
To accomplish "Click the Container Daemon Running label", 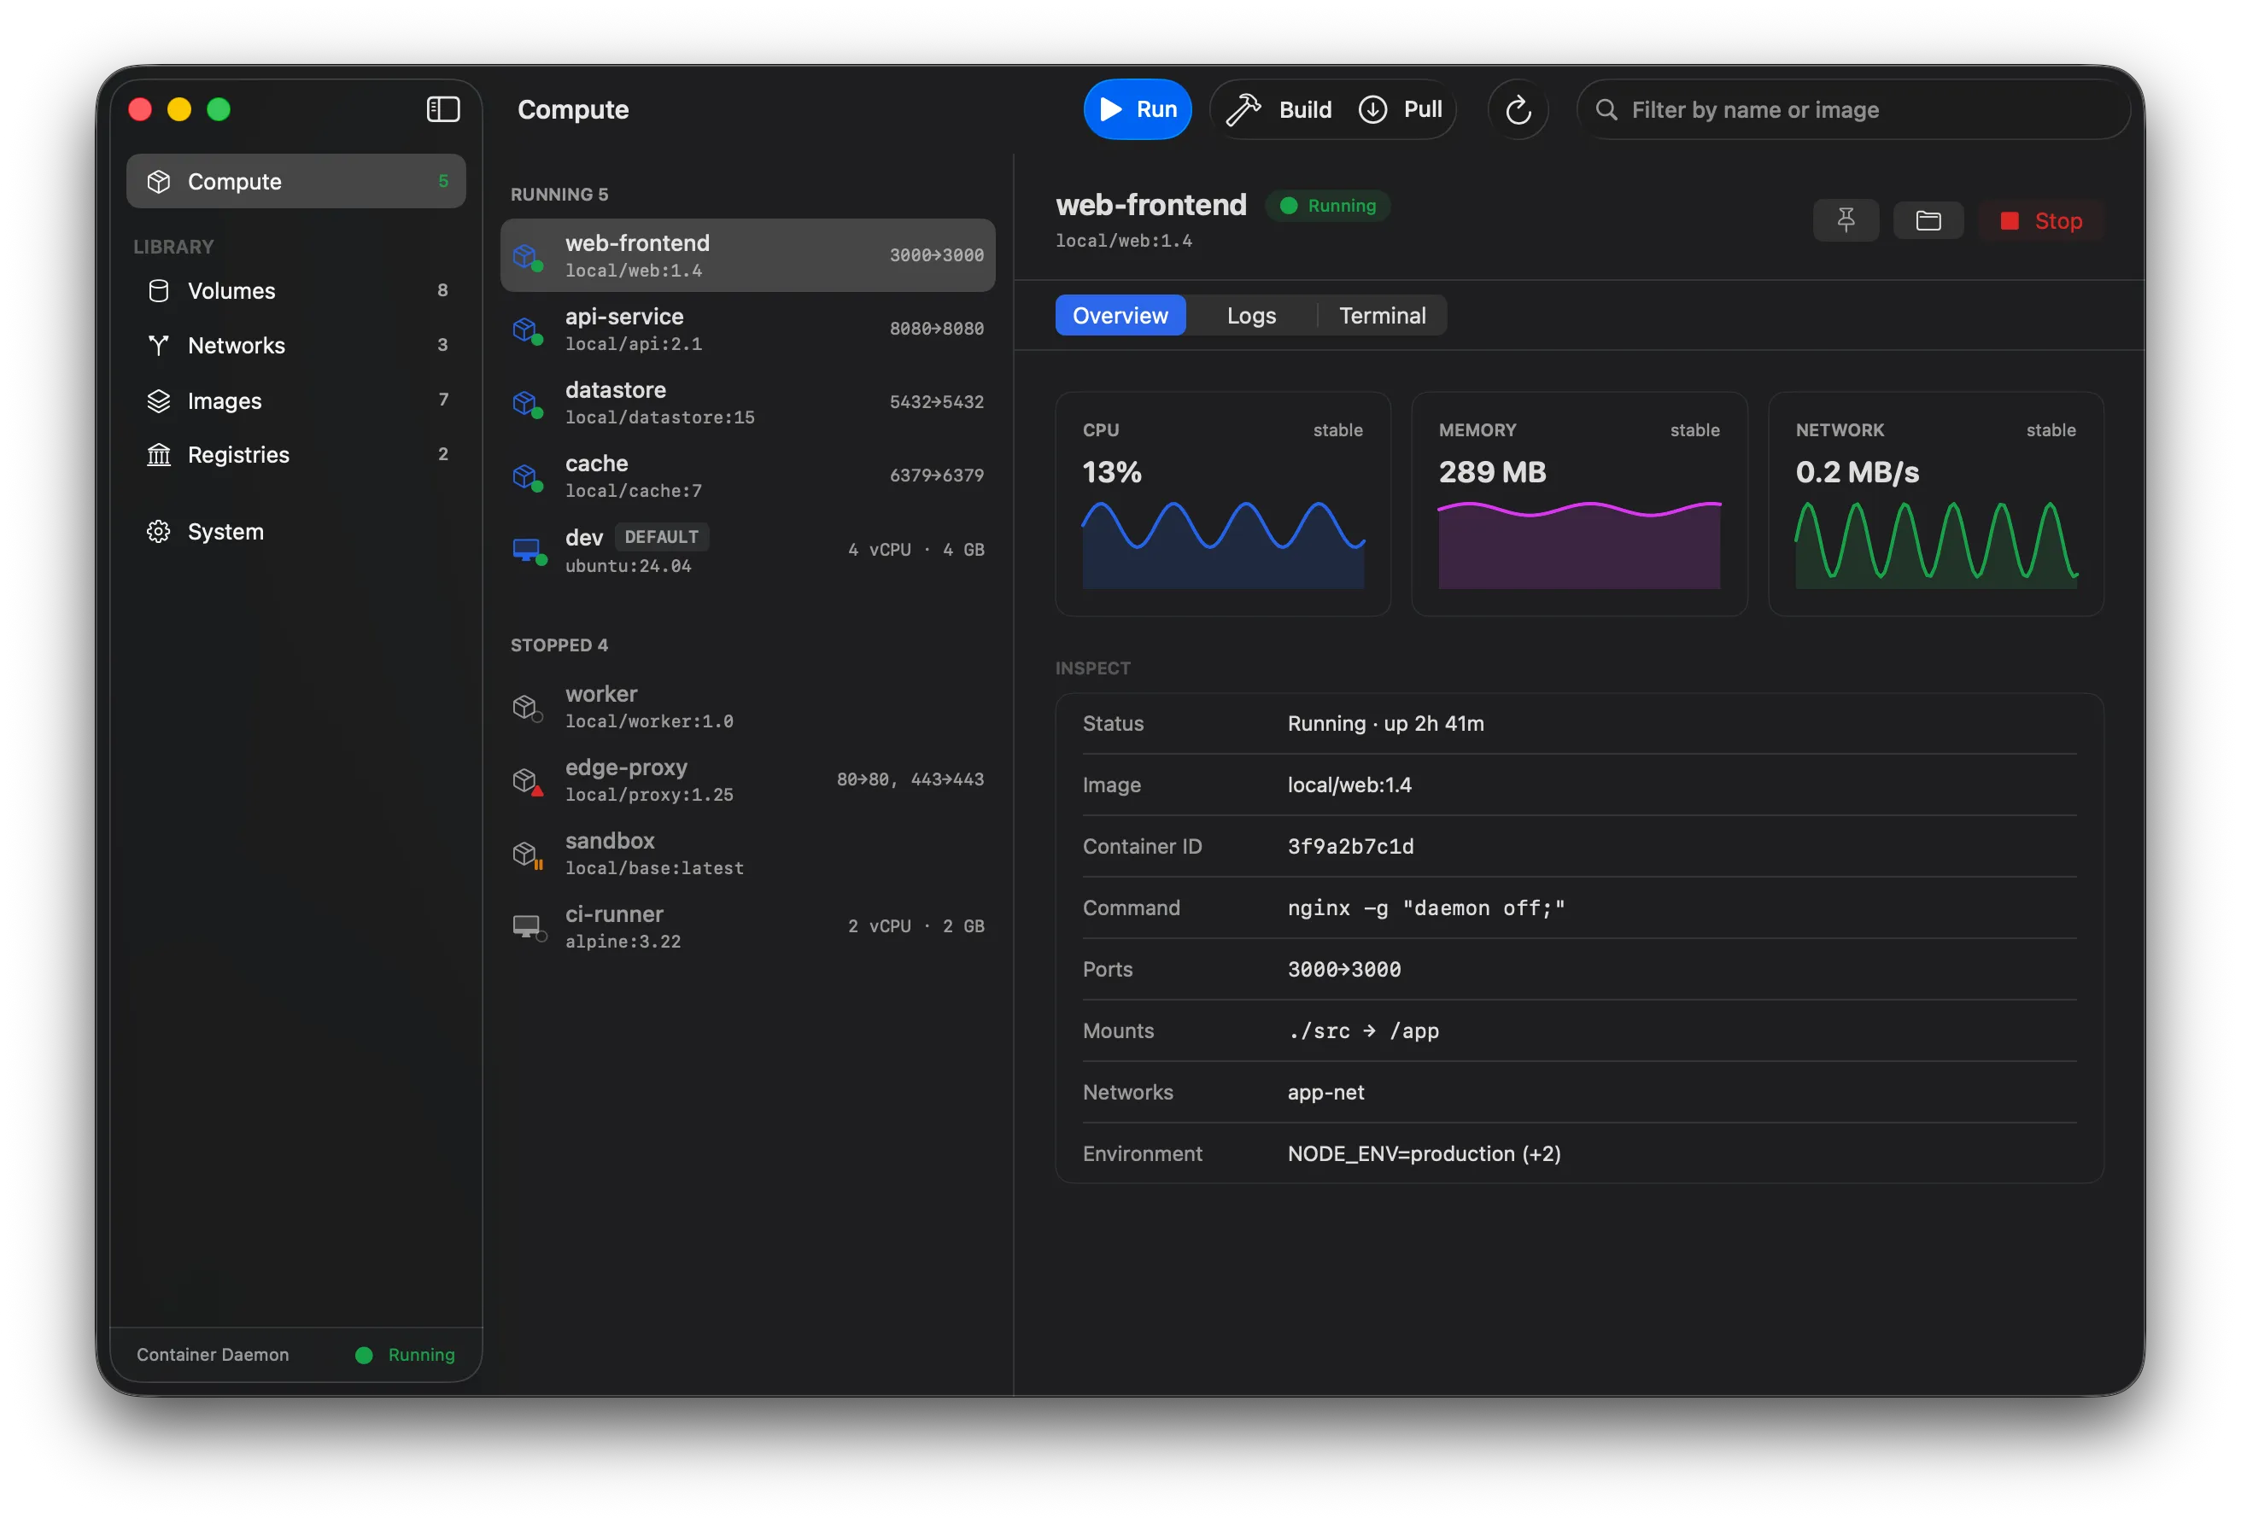I will (x=421, y=1354).
